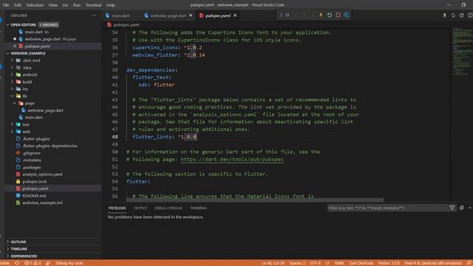
Task: Open Dart DevTools widget inspector icon
Action: tap(347, 15)
